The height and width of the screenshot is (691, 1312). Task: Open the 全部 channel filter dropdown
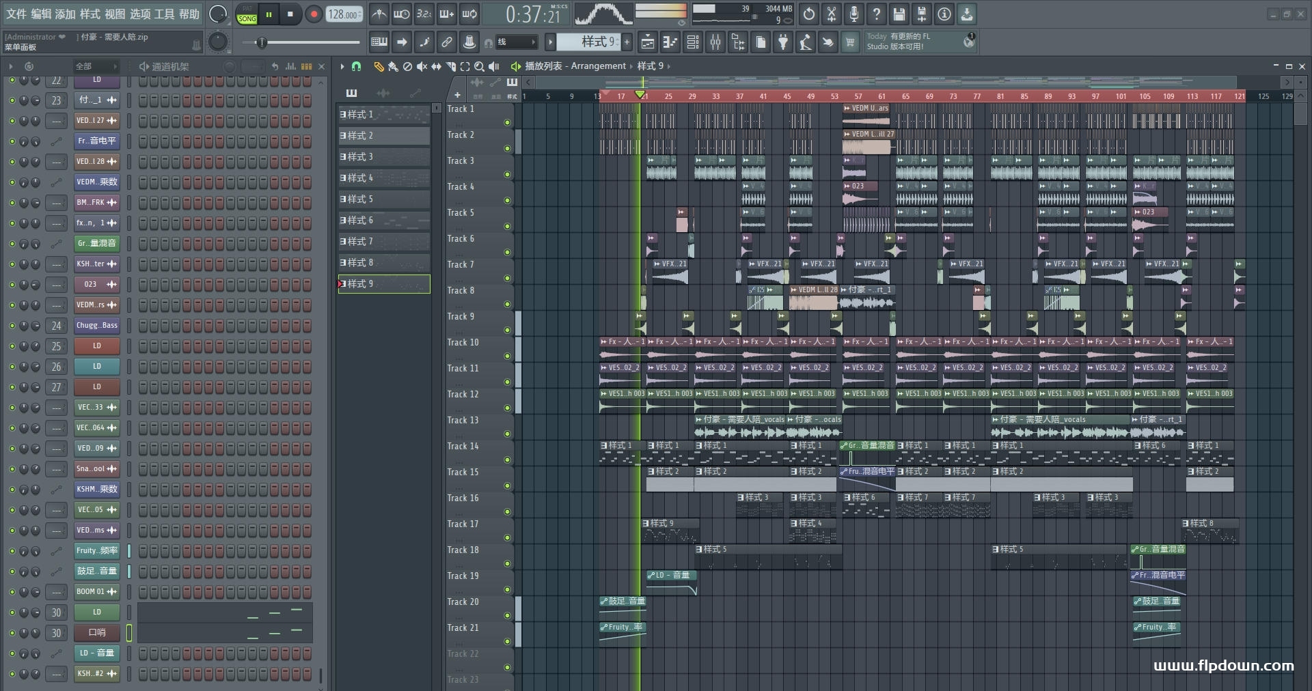tap(96, 66)
